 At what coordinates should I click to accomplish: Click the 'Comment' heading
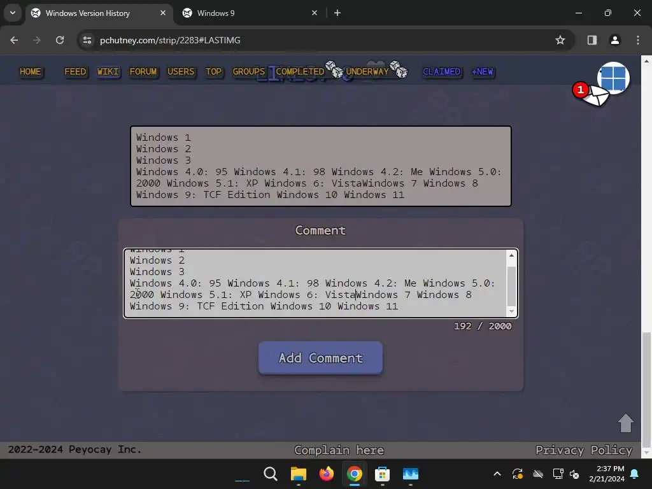pyautogui.click(x=320, y=230)
